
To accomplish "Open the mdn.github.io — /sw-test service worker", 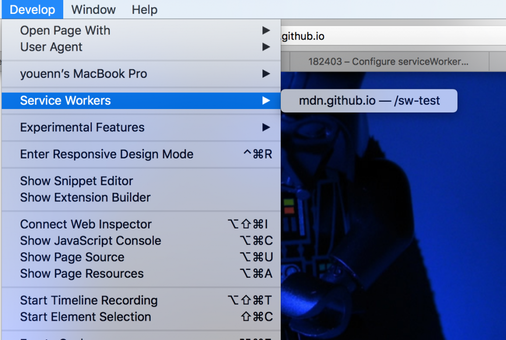I will click(369, 100).
